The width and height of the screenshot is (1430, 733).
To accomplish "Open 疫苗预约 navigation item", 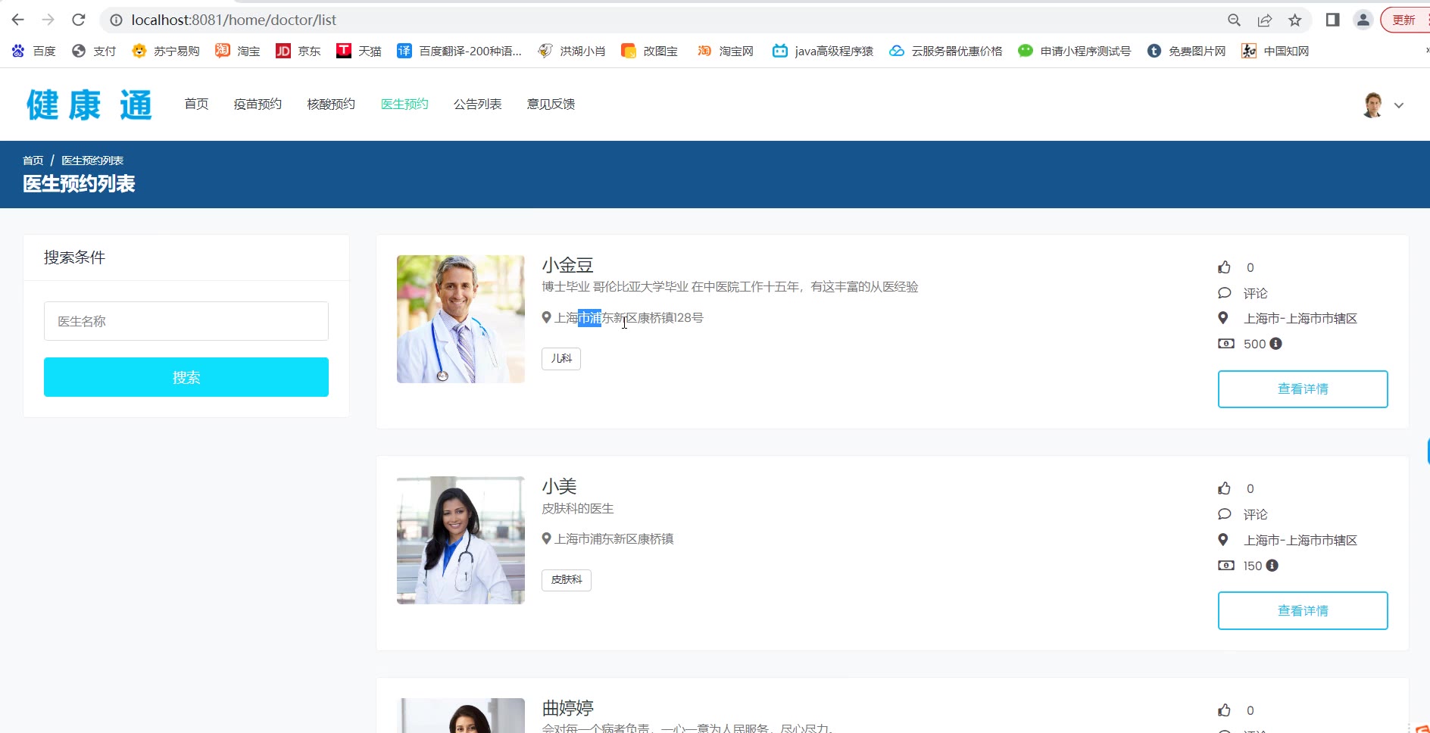I will 258,104.
